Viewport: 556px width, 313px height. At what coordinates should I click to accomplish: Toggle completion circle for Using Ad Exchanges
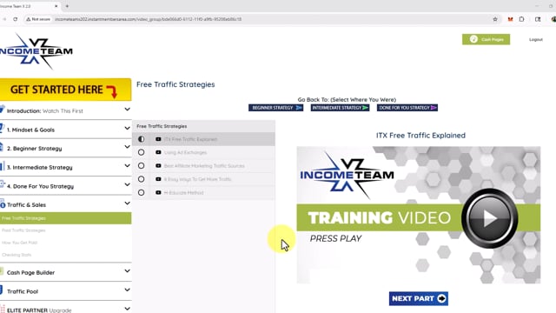coord(141,152)
